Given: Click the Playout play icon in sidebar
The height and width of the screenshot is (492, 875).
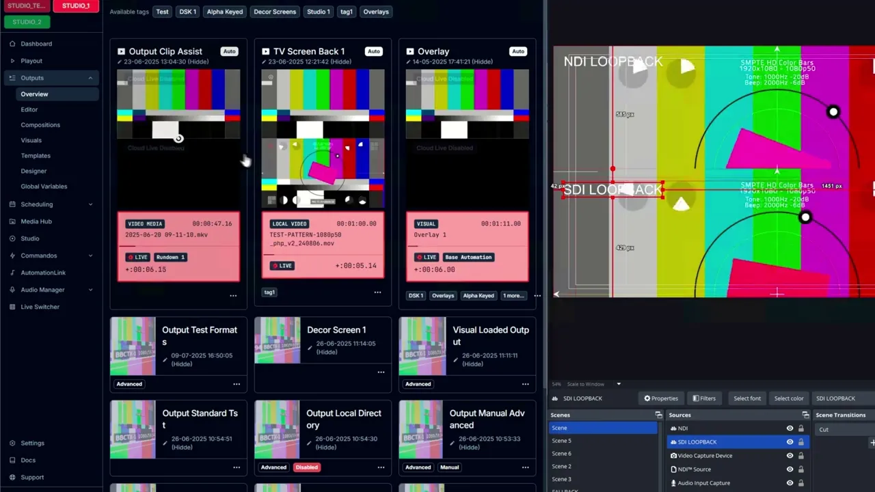Looking at the screenshot, I should pos(12,61).
